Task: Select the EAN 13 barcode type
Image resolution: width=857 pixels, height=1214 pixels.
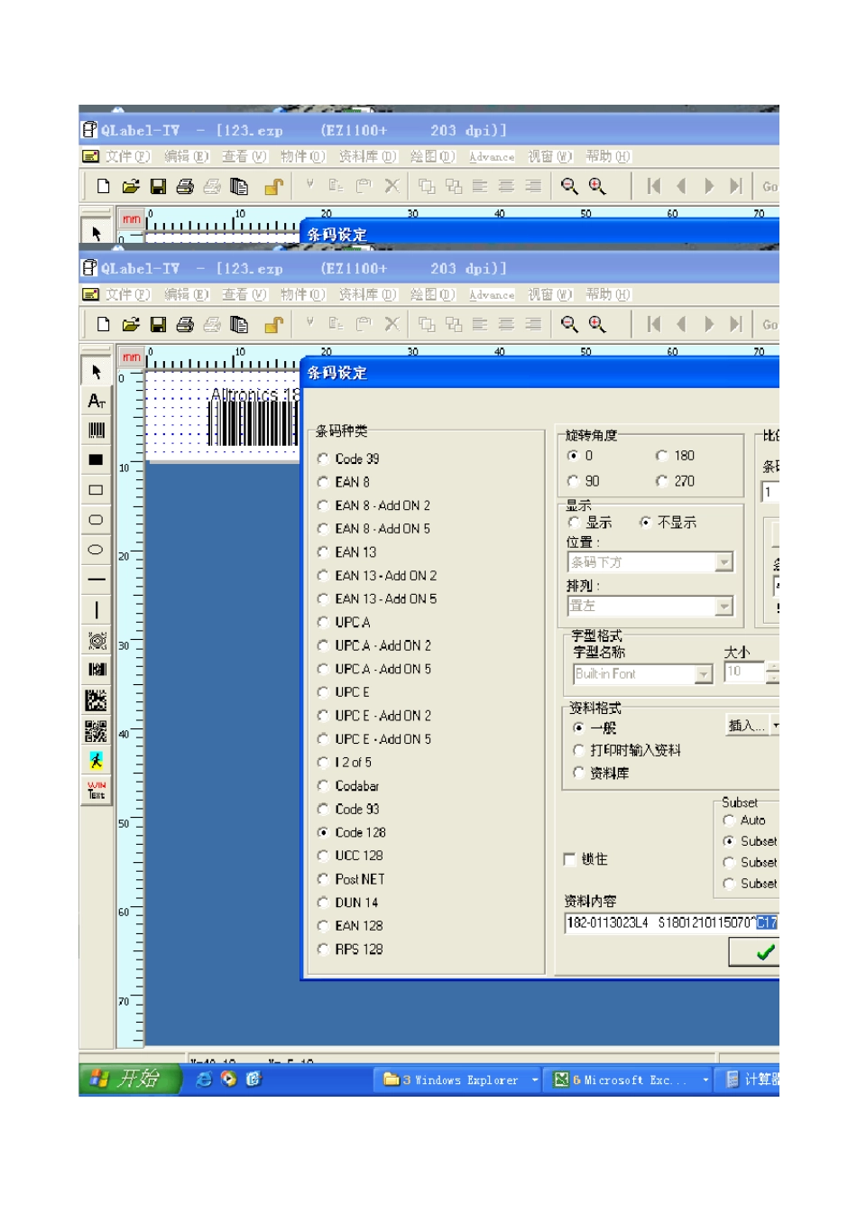Action: pos(323,552)
